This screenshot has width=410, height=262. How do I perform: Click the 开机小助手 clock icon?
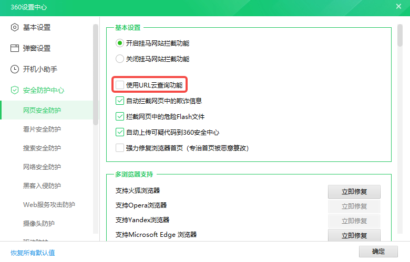15,69
